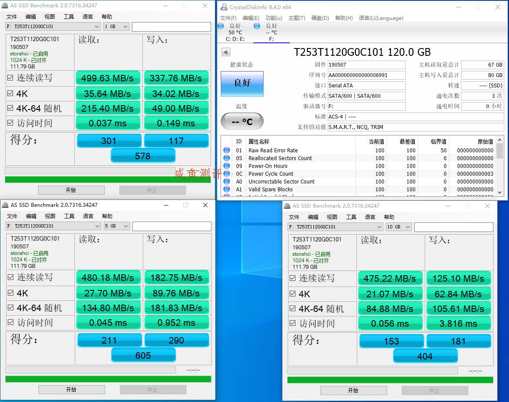Viewport: 509px width, 402px height.
Task: Click the blue status circle for F: disk
Action: [x=257, y=26]
